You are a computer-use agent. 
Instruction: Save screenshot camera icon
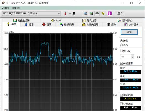coord(97,13)
